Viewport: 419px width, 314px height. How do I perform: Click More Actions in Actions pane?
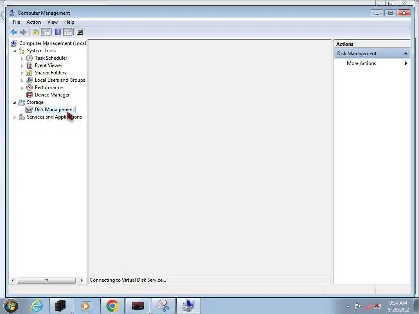tap(362, 63)
